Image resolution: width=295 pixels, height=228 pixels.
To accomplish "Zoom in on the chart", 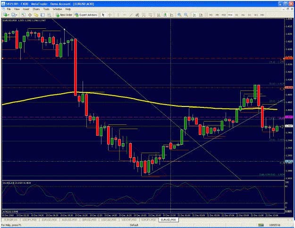I will pyautogui.click(x=179, y=15).
